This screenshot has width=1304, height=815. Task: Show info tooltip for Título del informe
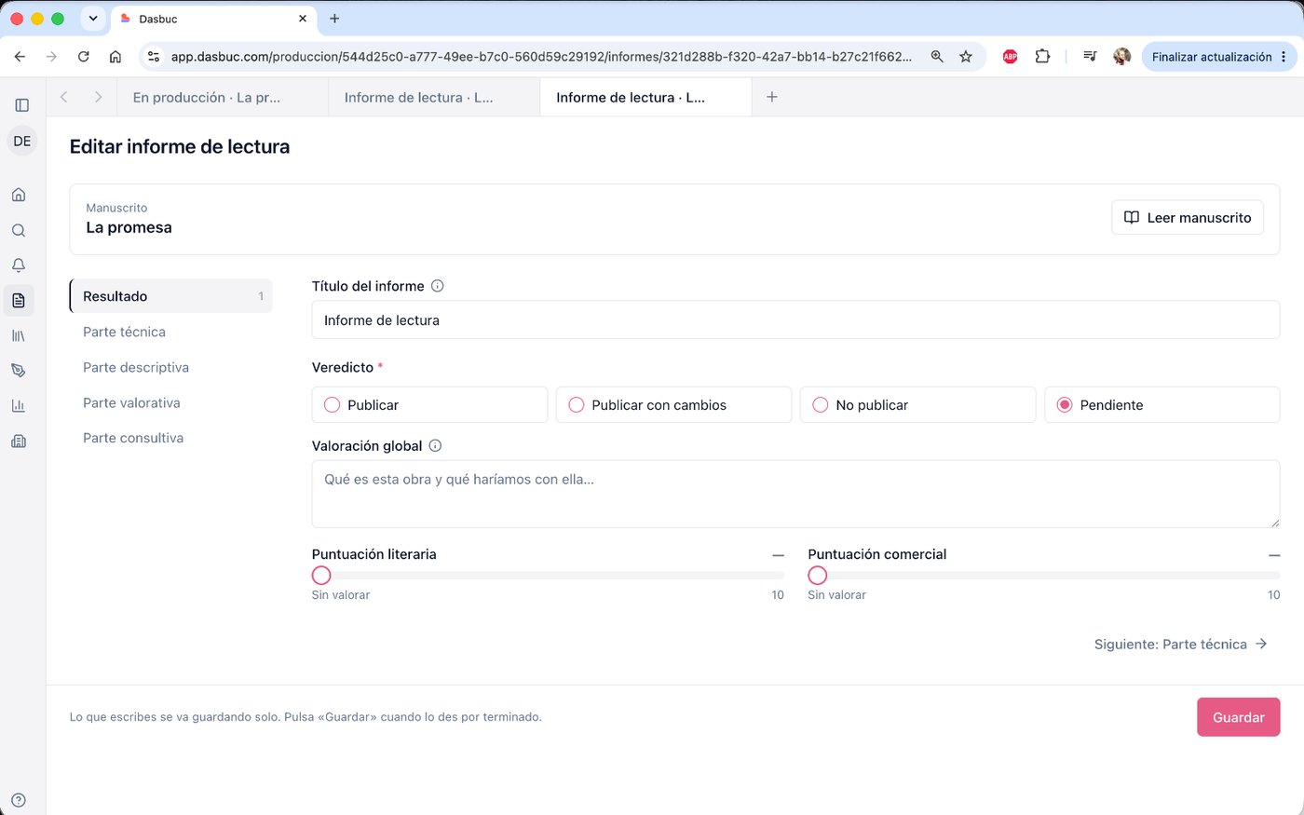tap(438, 286)
